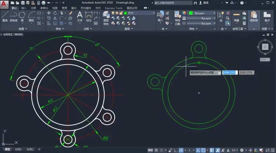Switch to Layout2 (布局2) tab
This screenshot has width=276, height=153.
coord(30,149)
